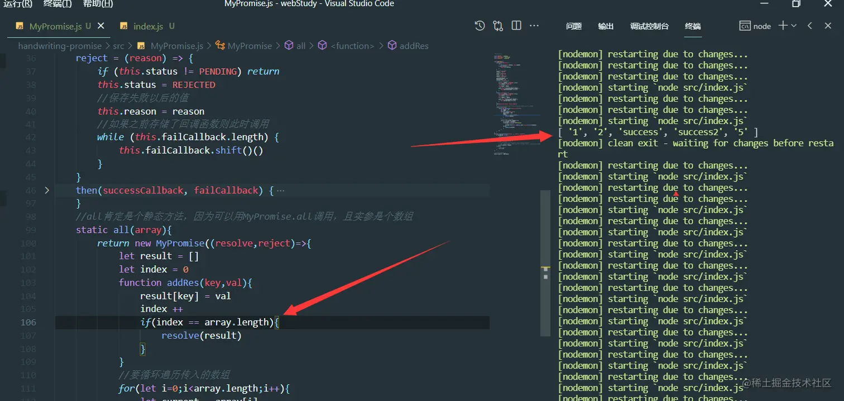The width and height of the screenshot is (844, 401).
Task: Click the JS file icon on index.js tab
Action: tap(123, 26)
